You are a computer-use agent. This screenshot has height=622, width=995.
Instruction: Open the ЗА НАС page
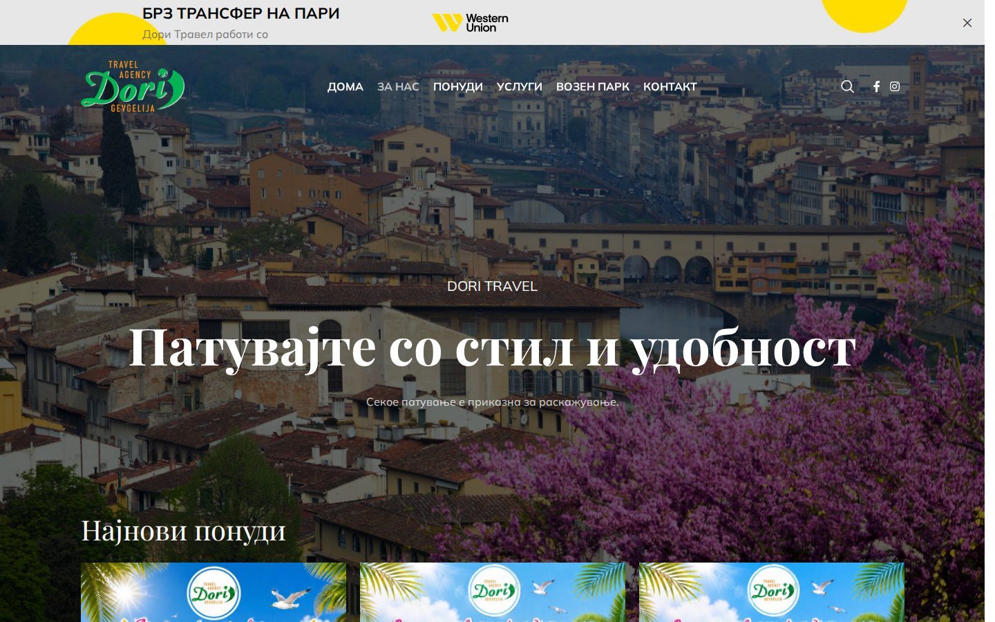point(398,86)
